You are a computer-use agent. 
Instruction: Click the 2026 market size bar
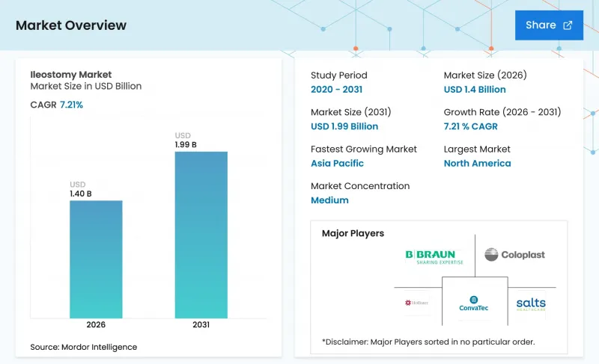pos(96,259)
